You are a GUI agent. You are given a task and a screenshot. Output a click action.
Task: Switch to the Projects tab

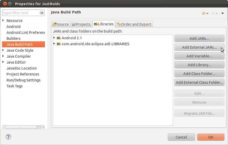[x=81, y=24]
